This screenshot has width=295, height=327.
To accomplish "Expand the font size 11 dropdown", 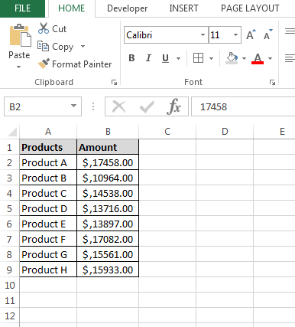I will click(x=235, y=34).
